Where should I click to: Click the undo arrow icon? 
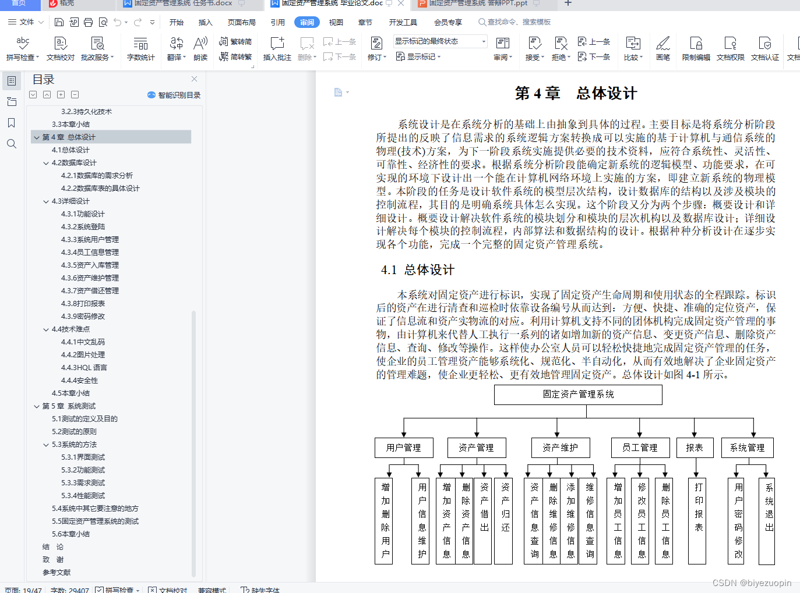[x=118, y=22]
